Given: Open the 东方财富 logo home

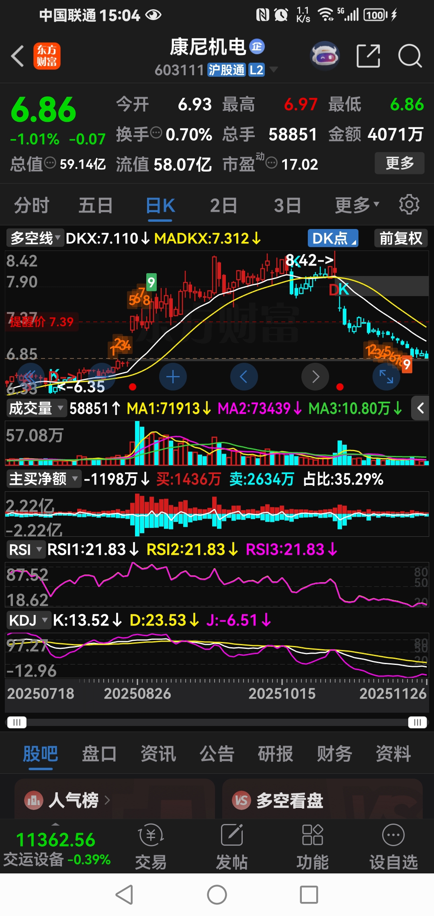Looking at the screenshot, I should (x=47, y=56).
